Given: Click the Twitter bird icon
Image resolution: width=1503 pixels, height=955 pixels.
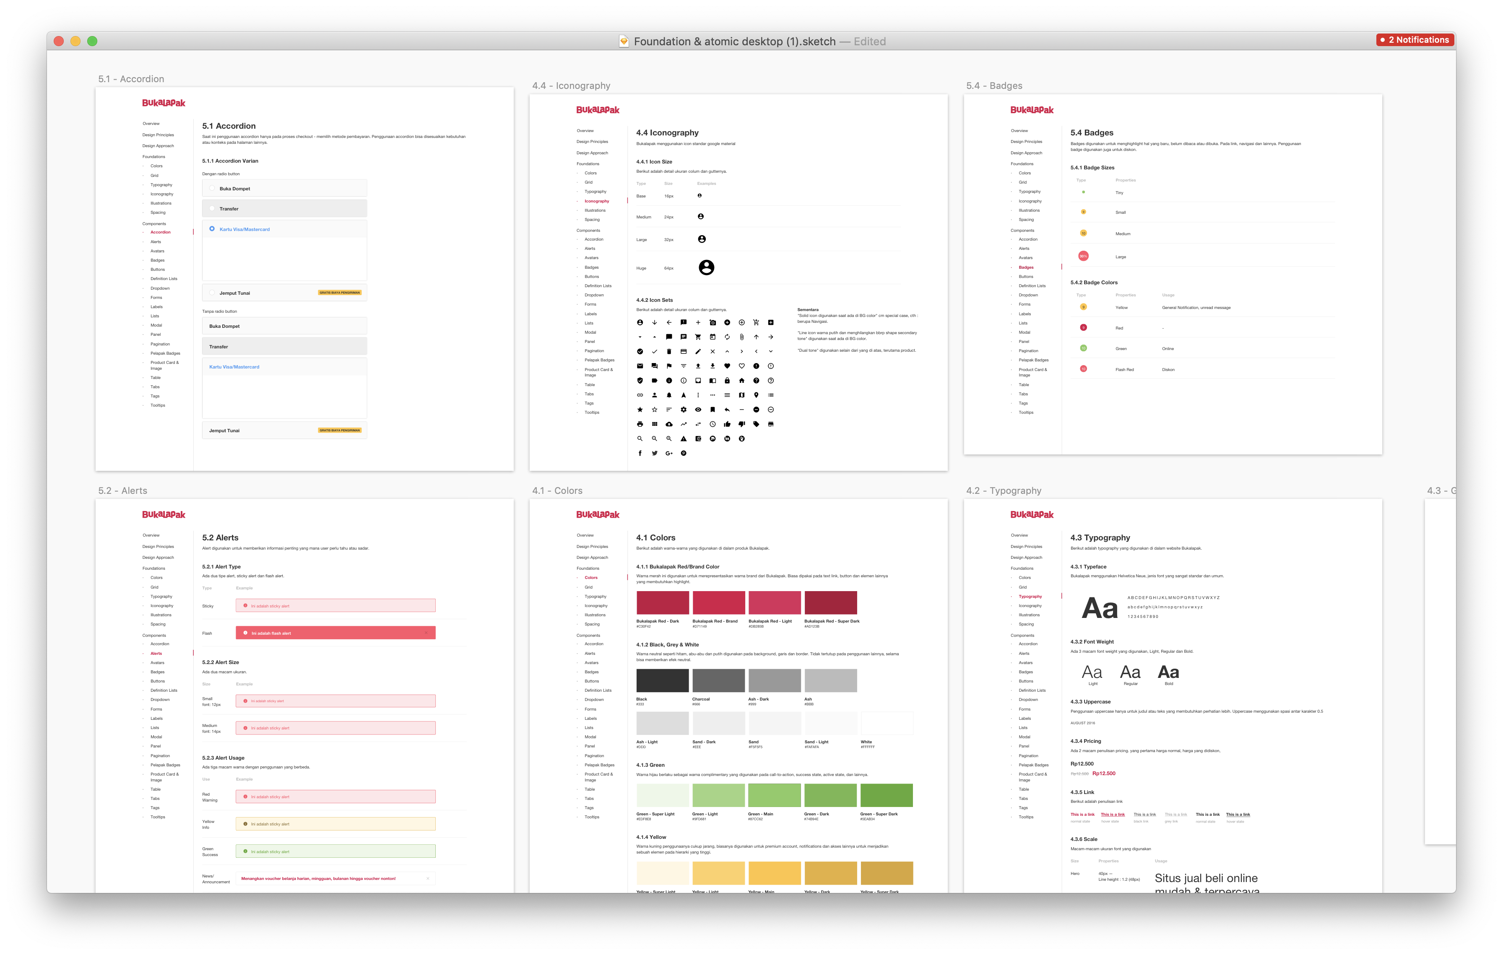Looking at the screenshot, I should coord(654,454).
